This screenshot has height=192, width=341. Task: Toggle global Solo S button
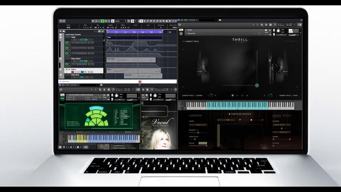(x=96, y=21)
